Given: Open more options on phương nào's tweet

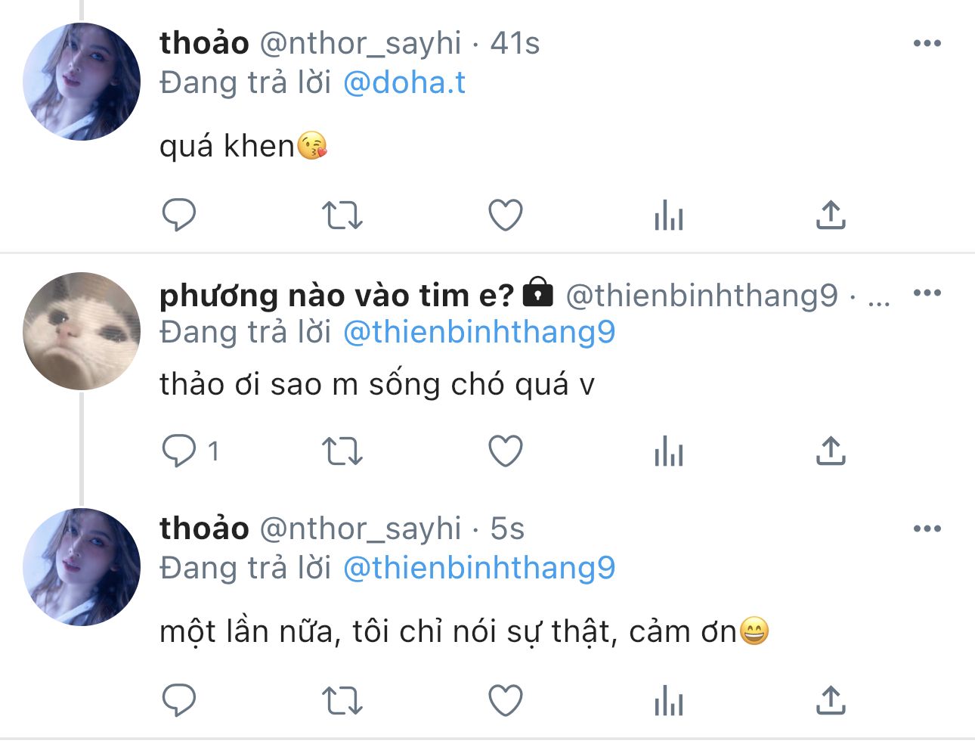Looking at the screenshot, I should [927, 293].
